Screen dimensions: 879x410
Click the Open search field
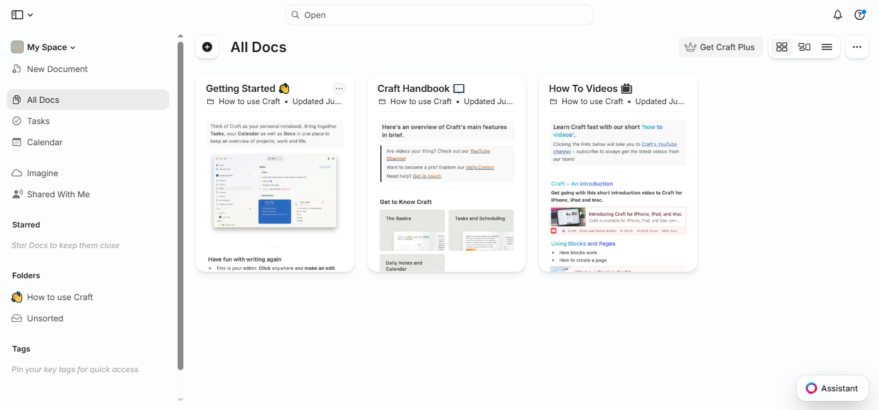(439, 15)
